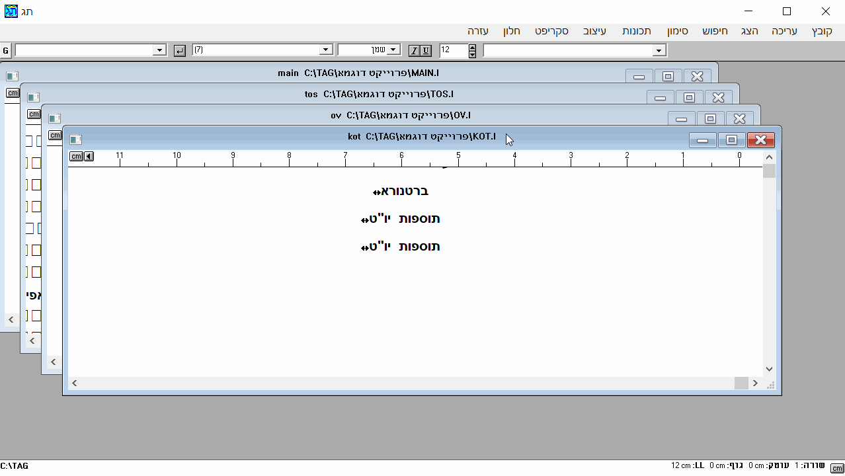
Task: Click the cm units button in main window
Action: (13, 93)
